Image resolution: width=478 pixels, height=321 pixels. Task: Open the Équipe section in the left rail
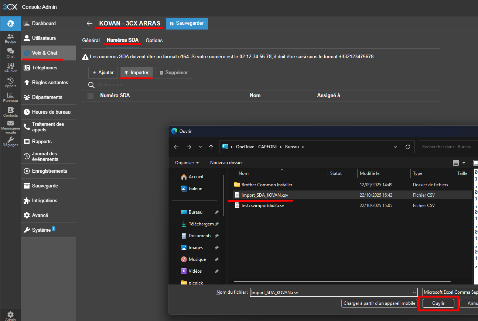[x=10, y=38]
